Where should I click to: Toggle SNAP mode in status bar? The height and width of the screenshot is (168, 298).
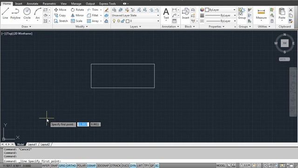pos(54,166)
